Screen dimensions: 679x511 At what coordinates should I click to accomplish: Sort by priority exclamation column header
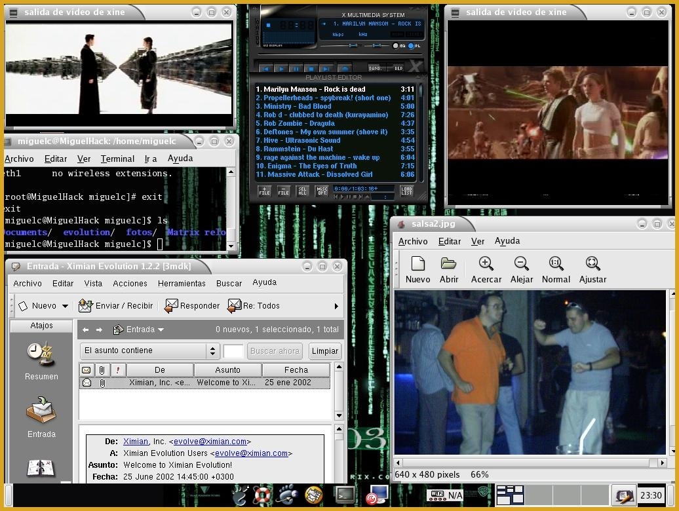pos(118,370)
